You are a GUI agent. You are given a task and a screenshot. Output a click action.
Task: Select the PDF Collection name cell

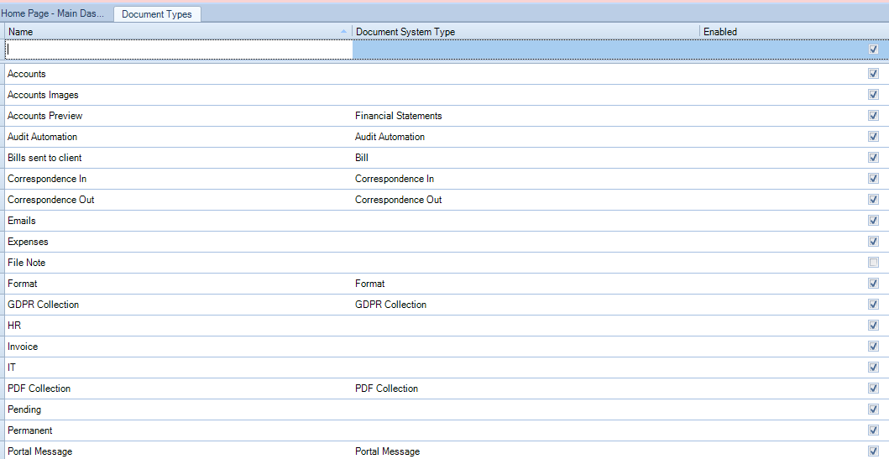point(179,389)
